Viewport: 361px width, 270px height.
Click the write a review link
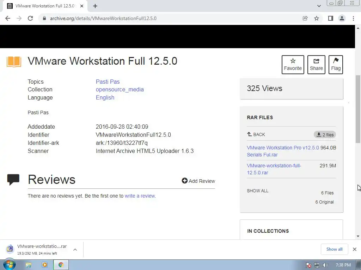coord(140,196)
